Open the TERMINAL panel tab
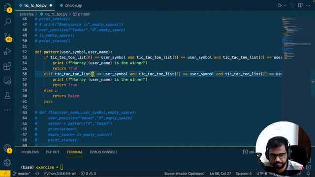The image size is (315, 177). pos(74,152)
